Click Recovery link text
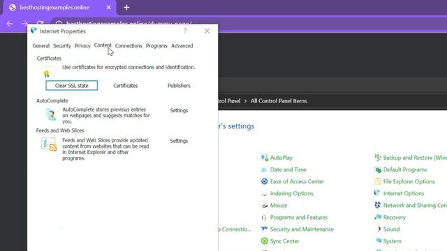This screenshot has width=447, height=251. coord(394,218)
